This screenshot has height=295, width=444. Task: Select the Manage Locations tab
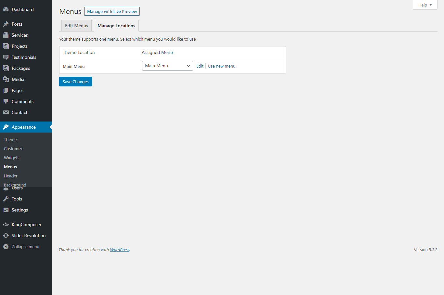coord(116,26)
